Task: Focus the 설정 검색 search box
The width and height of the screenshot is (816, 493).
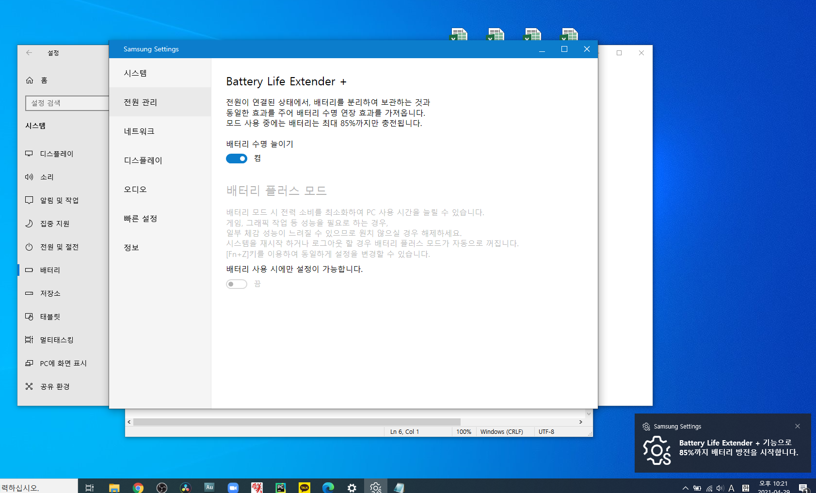Action: point(67,103)
